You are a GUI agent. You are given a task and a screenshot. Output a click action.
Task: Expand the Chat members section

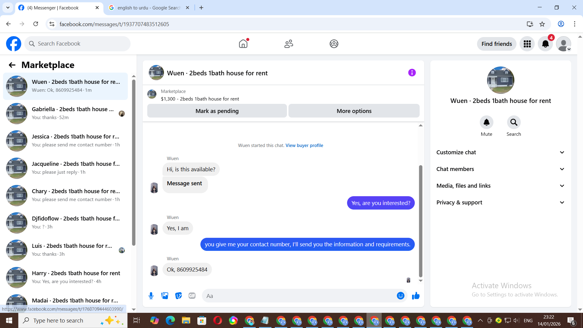click(500, 169)
